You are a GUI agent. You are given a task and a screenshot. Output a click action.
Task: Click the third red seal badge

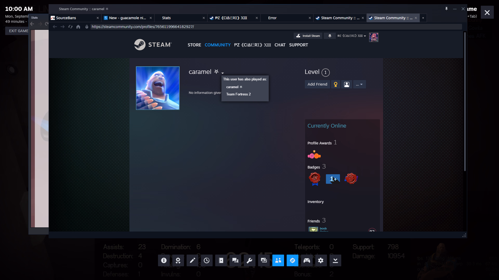[351, 179]
